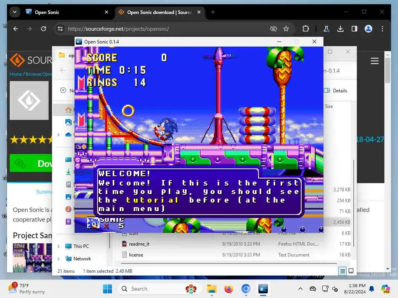Switch Explorer to large icons view
This screenshot has height=298, width=398.
(351, 271)
